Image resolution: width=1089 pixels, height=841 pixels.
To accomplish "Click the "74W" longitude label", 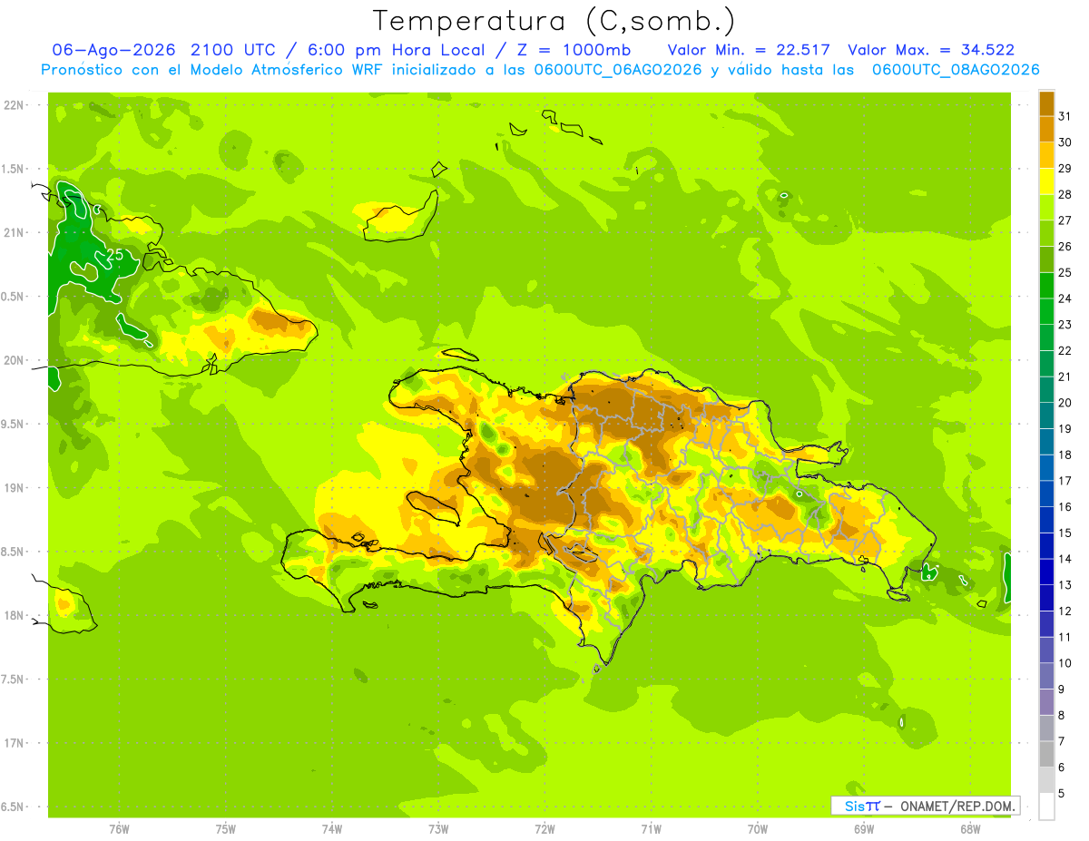I will (x=332, y=828).
